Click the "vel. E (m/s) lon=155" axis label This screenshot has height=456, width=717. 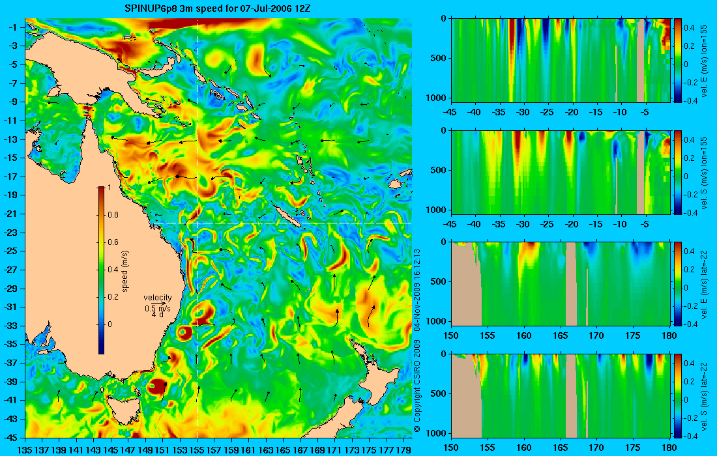click(704, 61)
